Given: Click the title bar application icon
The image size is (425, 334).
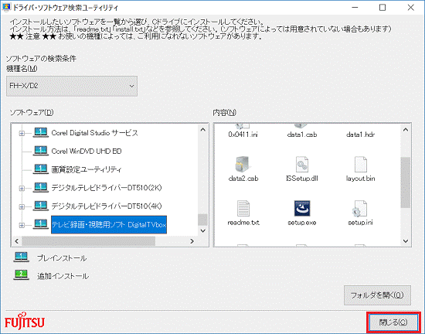Looking at the screenshot, I should pyautogui.click(x=6, y=7).
